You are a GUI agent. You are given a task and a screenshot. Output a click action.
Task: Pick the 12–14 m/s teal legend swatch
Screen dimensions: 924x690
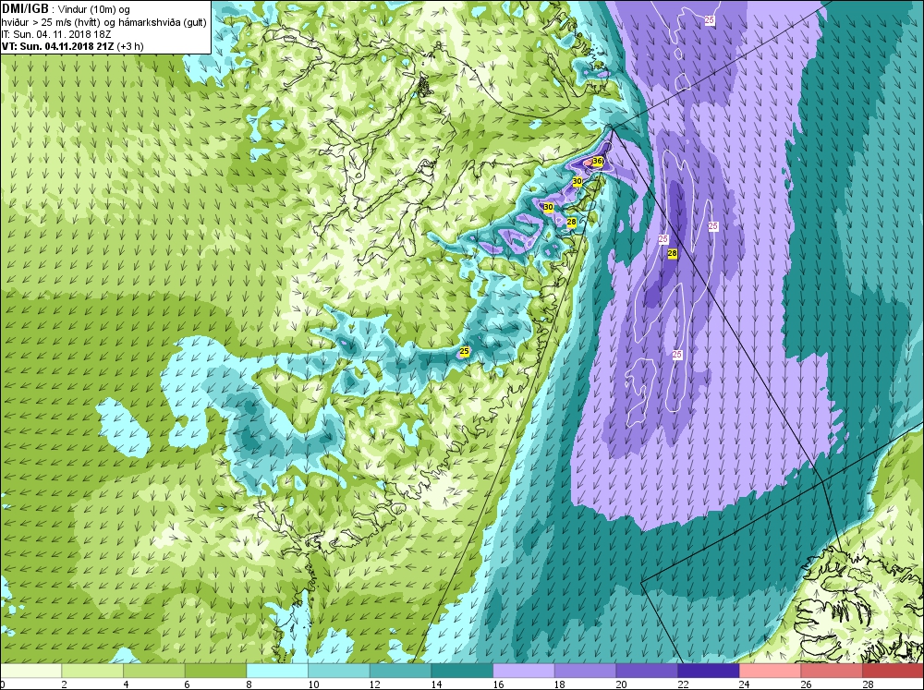pyautogui.click(x=400, y=671)
